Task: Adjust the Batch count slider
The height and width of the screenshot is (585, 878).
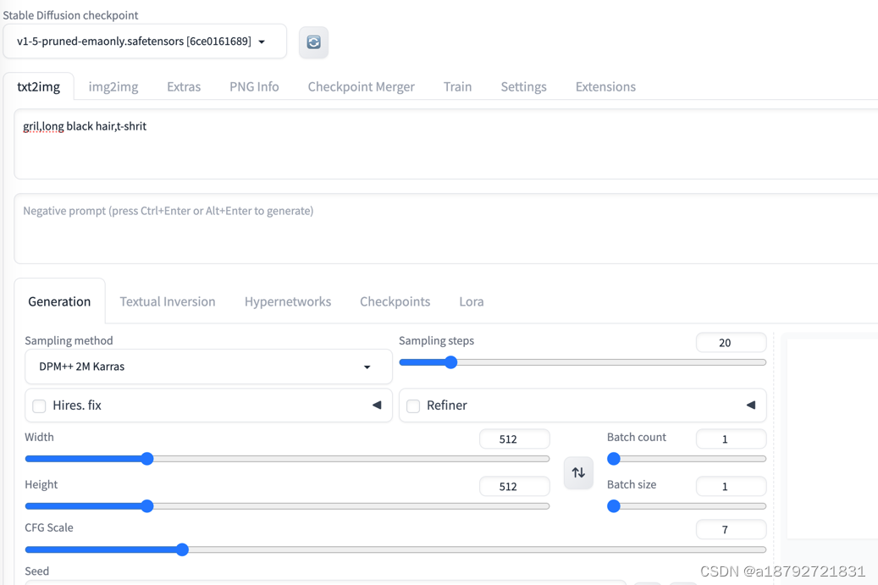Action: [687, 459]
